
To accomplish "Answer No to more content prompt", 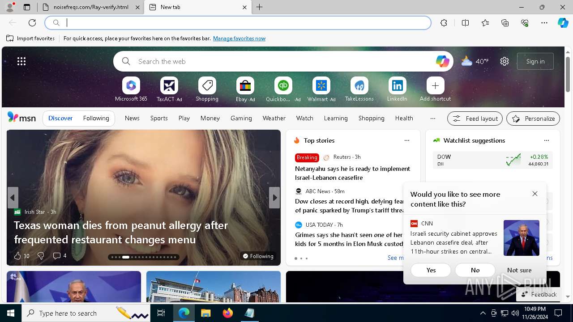I will pyautogui.click(x=475, y=270).
